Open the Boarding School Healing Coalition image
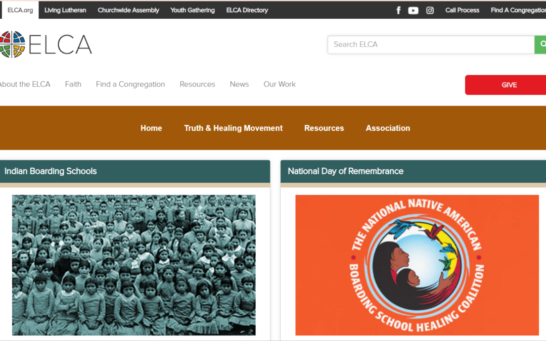The image size is (546, 341). point(417,265)
